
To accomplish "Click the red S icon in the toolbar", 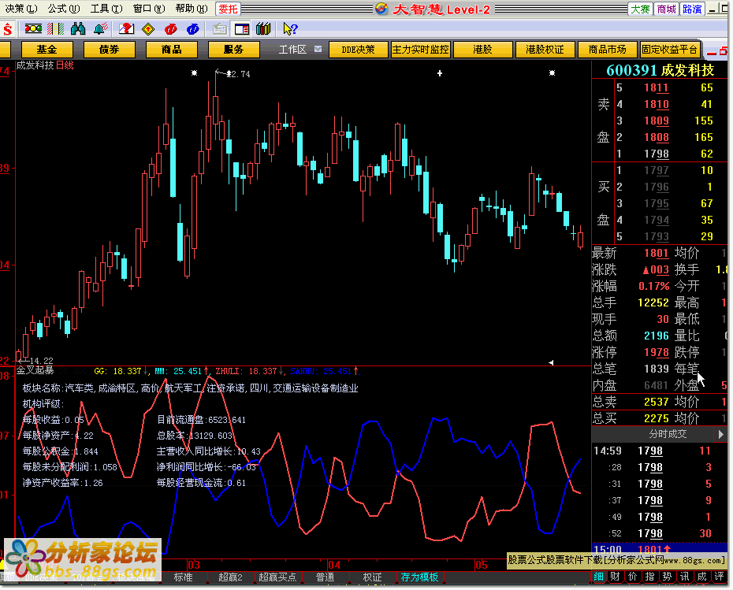I will [x=7, y=29].
